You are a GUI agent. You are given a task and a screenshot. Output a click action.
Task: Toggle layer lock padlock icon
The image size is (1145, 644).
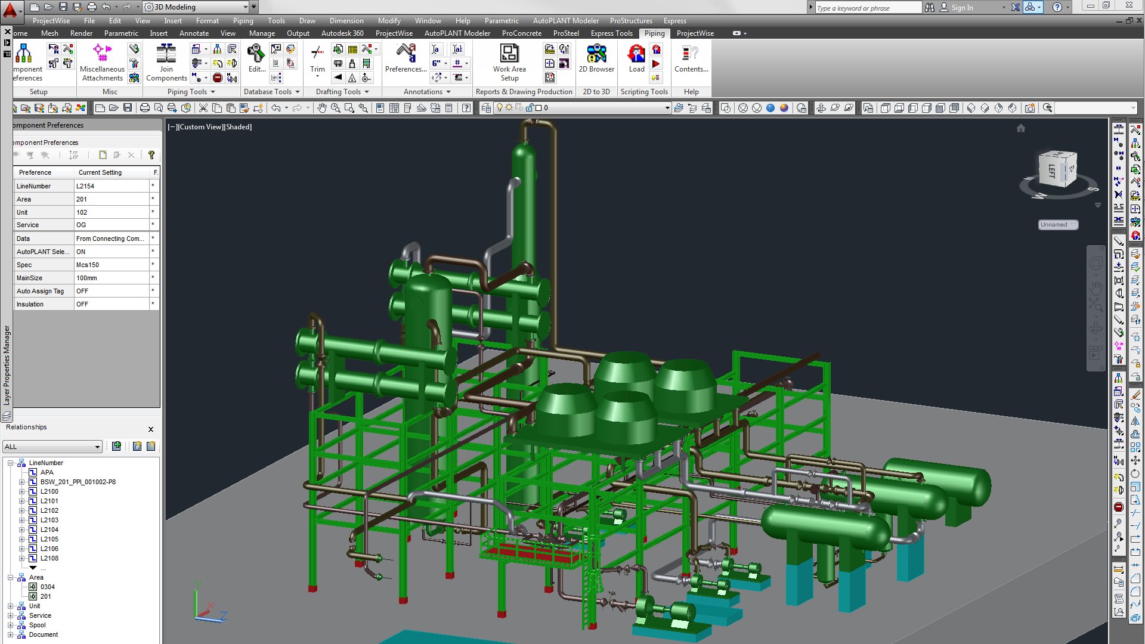click(x=530, y=108)
